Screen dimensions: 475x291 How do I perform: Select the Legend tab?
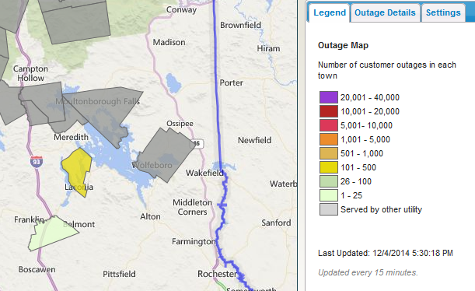tap(330, 12)
